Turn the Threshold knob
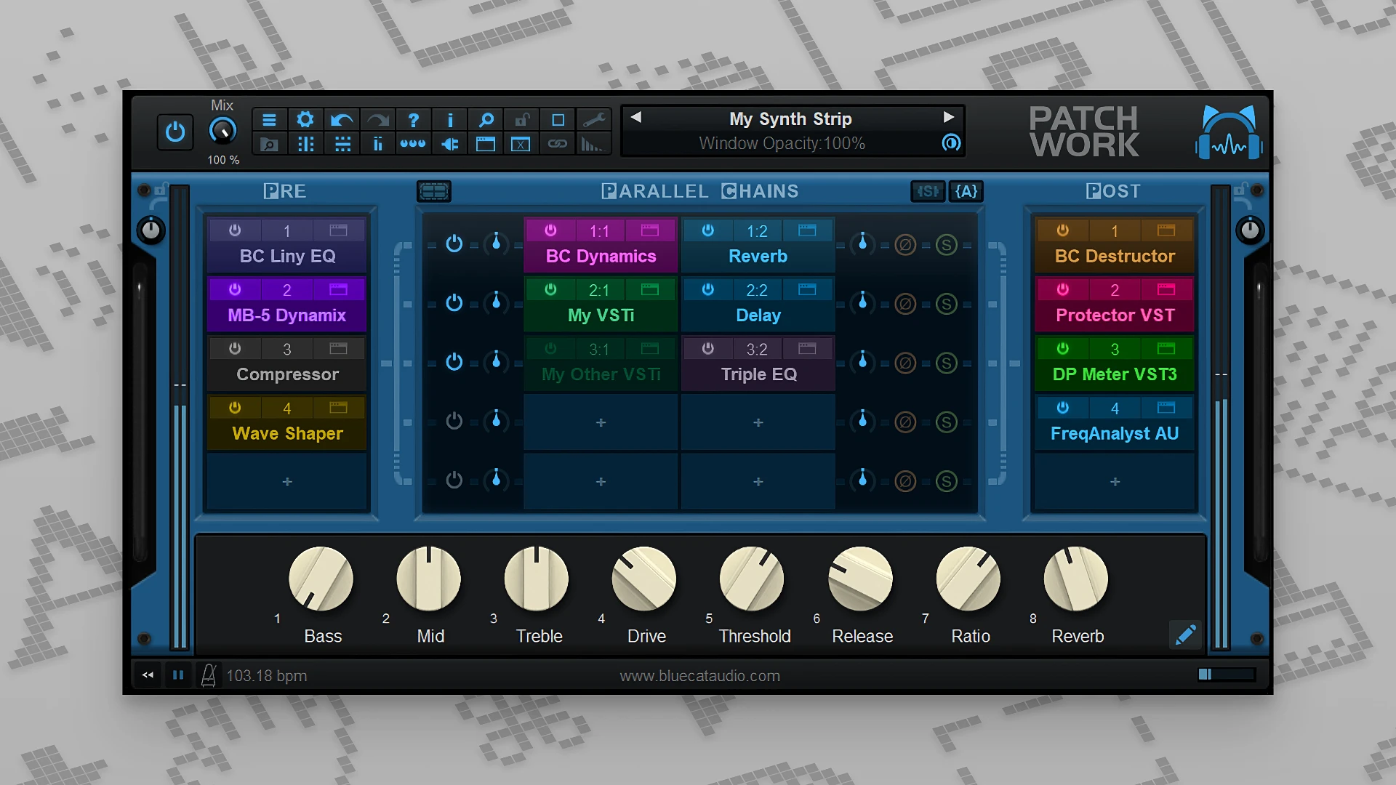Image resolution: width=1396 pixels, height=785 pixels. [x=750, y=579]
